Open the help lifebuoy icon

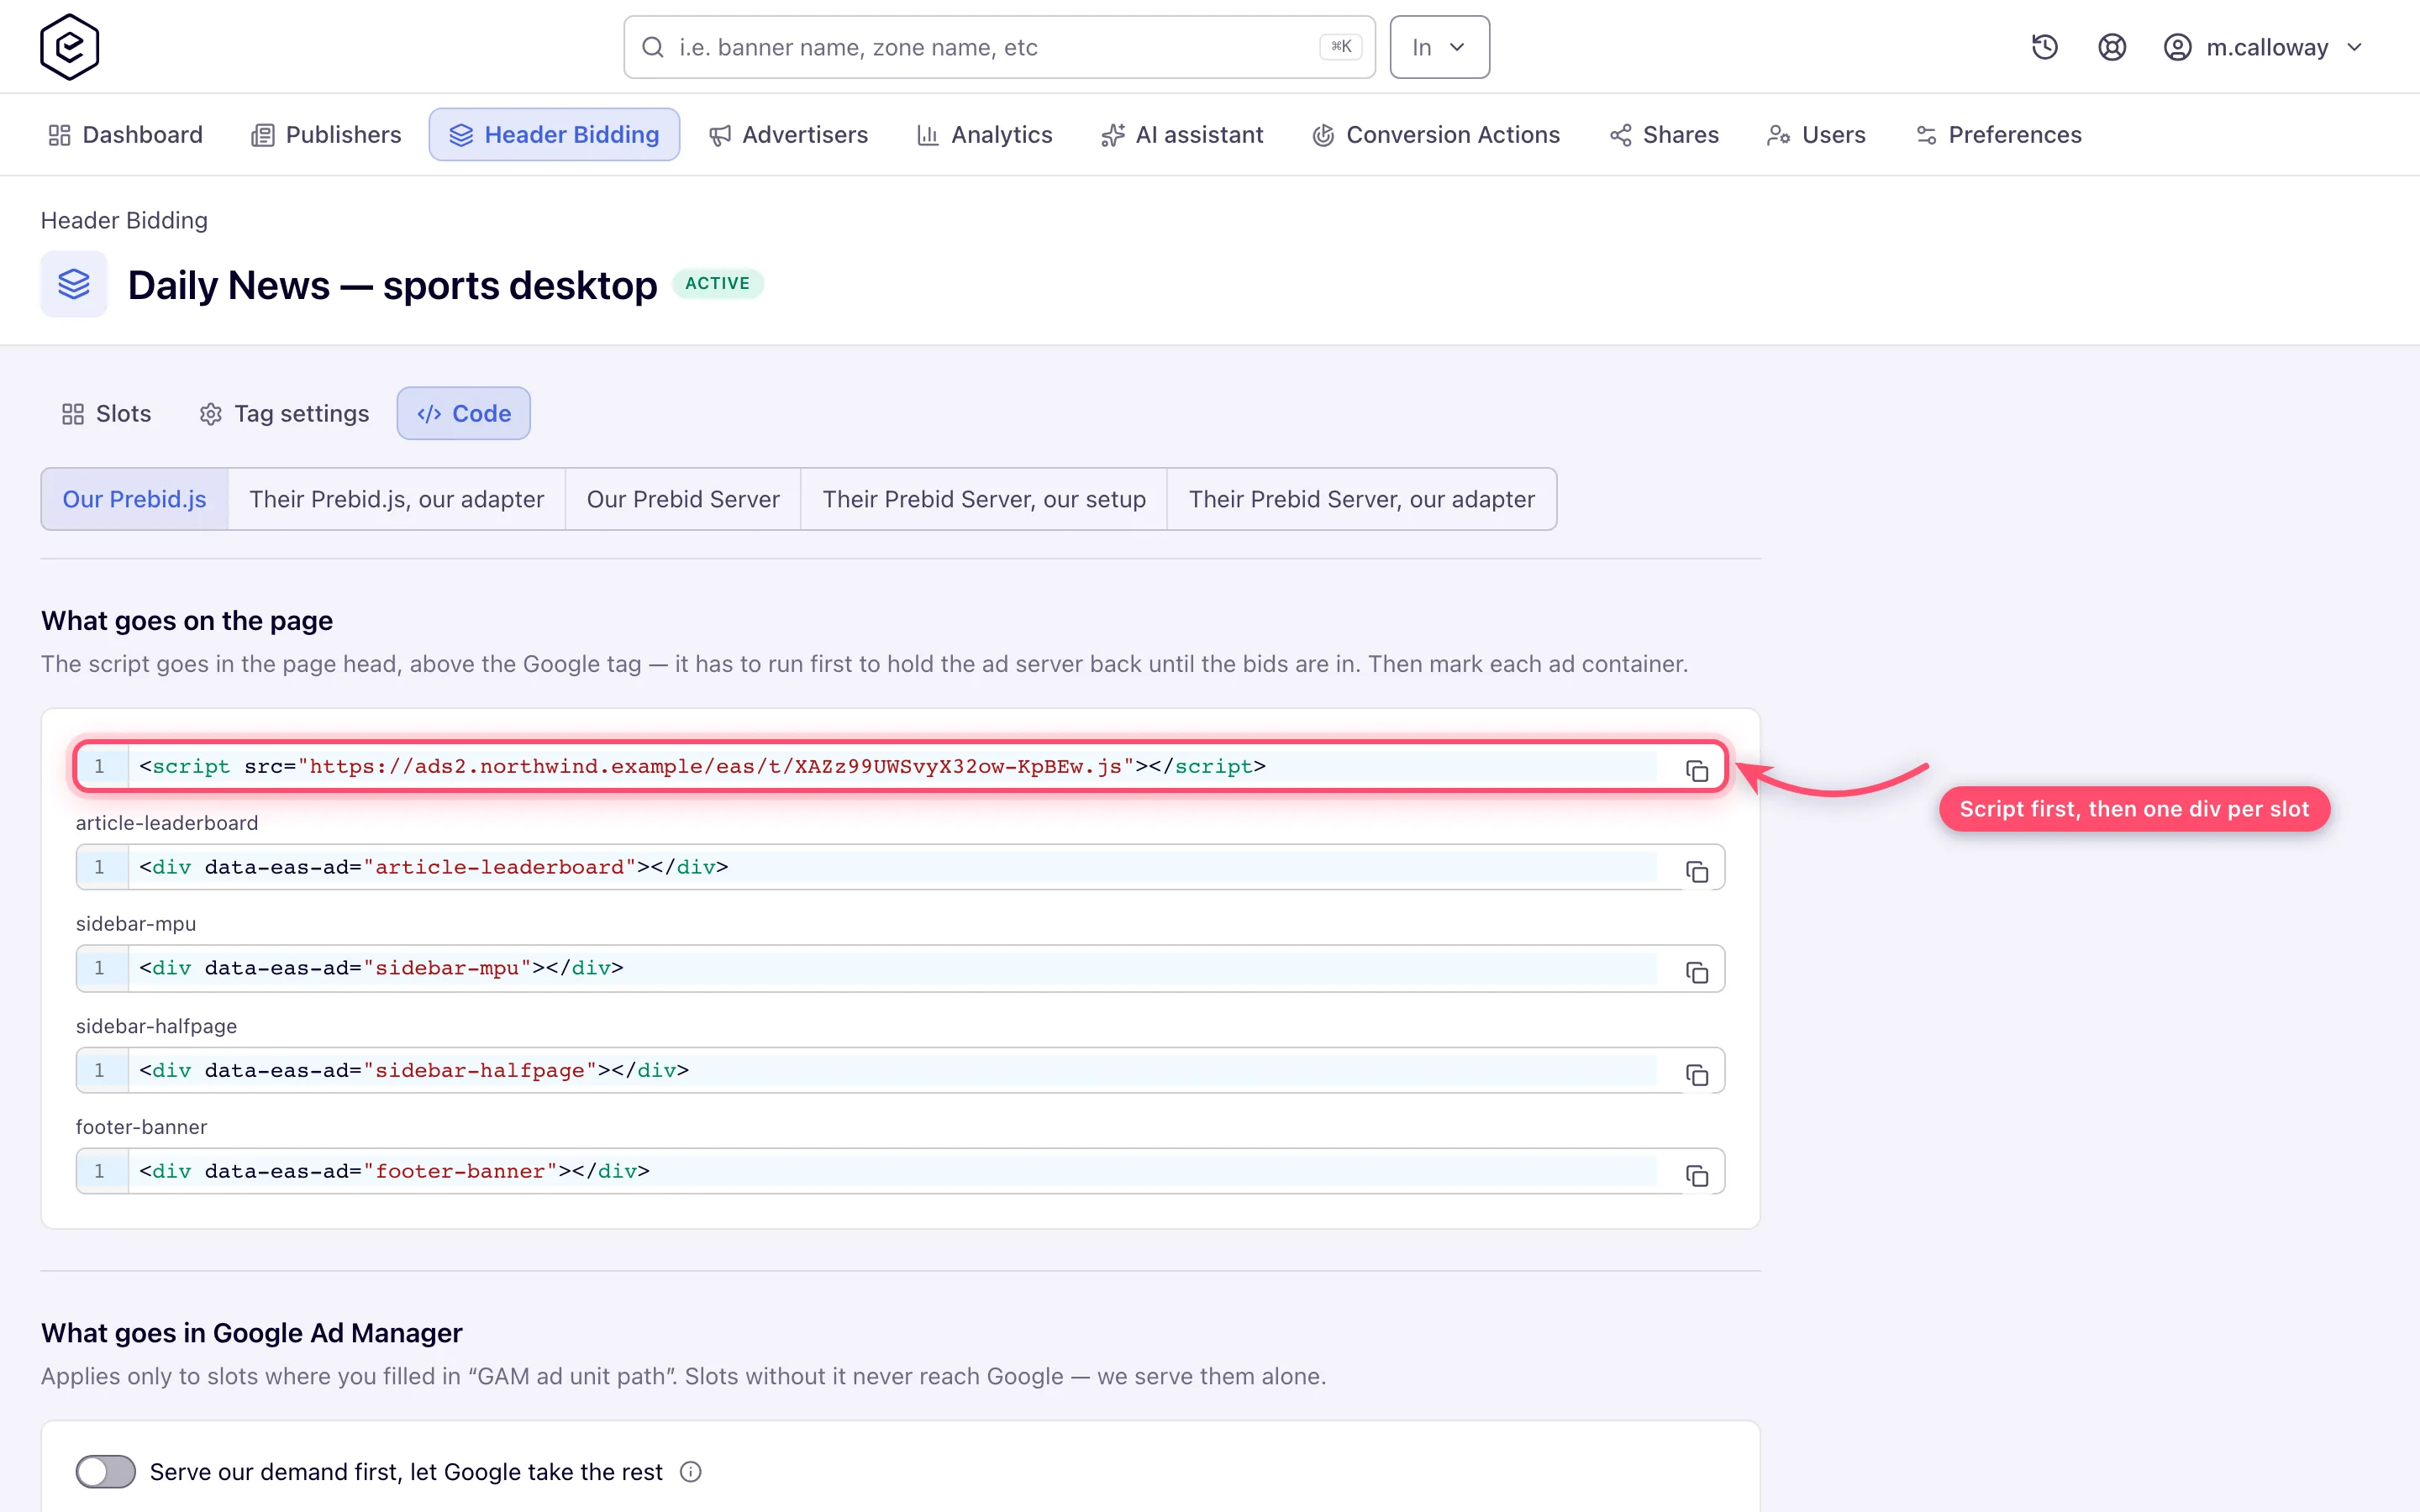(x=2111, y=47)
